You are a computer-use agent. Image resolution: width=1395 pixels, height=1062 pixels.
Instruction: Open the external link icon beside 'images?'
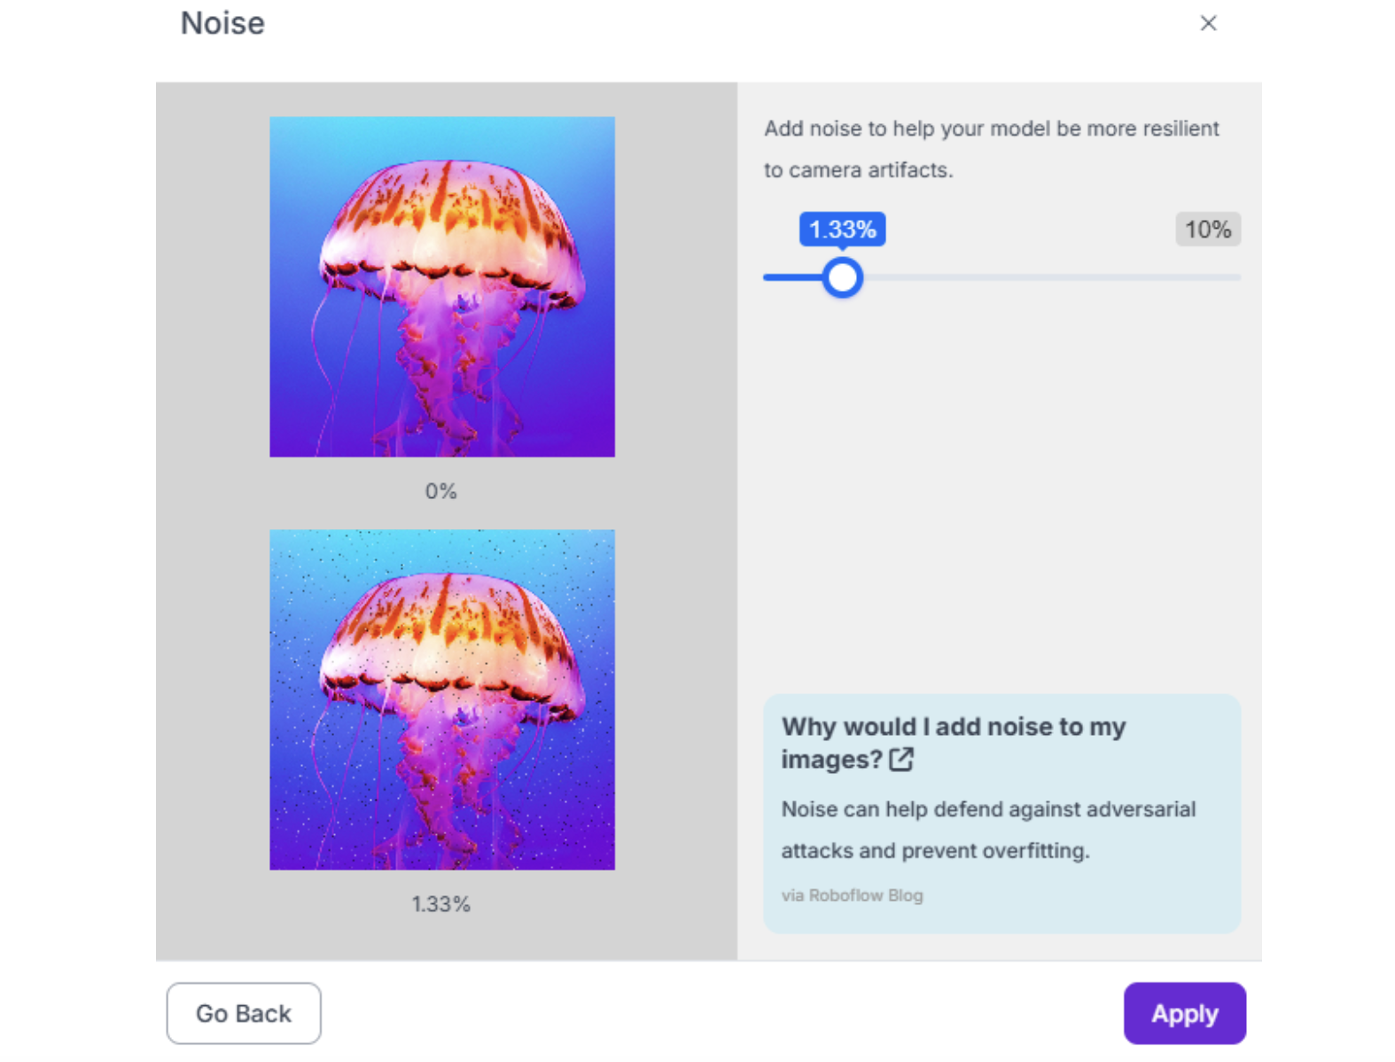[900, 760]
